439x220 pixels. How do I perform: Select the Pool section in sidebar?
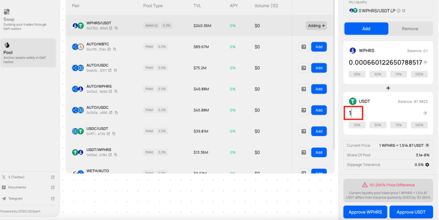28,53
